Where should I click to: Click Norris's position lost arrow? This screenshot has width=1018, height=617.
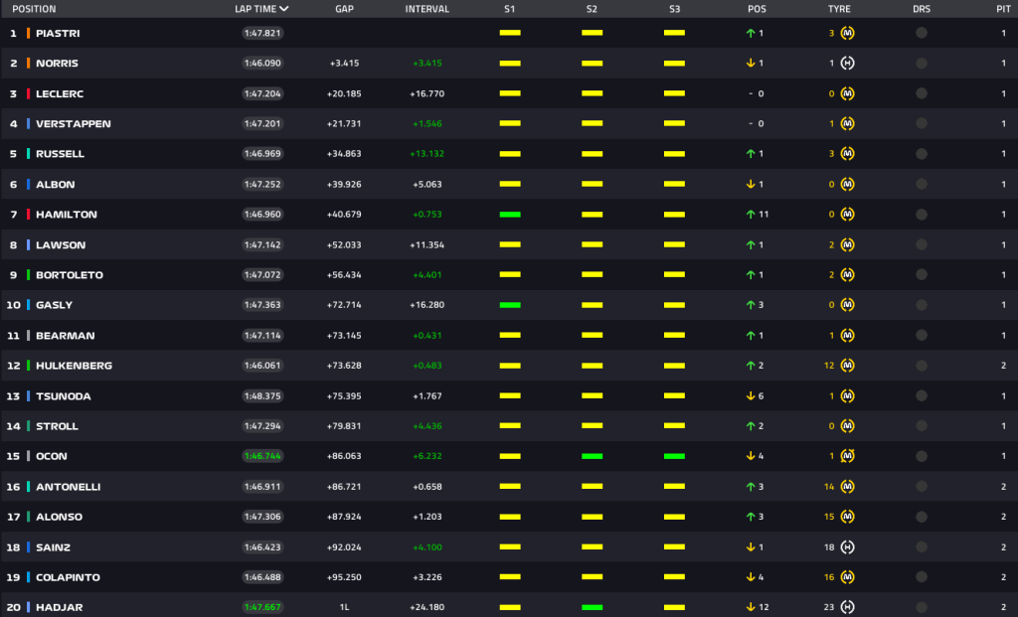(x=751, y=63)
